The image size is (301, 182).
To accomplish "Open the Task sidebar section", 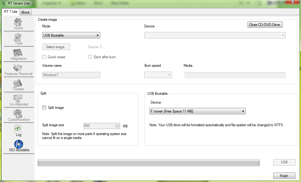I will [19, 39].
